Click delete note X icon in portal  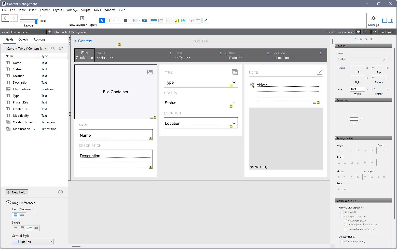pos(252,85)
